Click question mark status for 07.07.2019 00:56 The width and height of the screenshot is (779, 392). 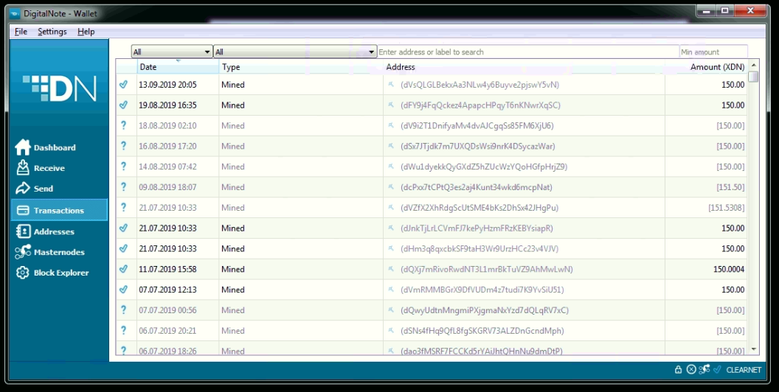point(124,309)
